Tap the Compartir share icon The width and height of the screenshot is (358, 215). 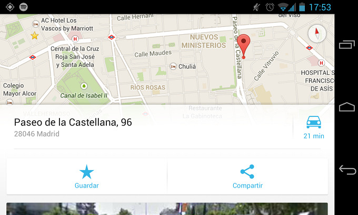(247, 172)
